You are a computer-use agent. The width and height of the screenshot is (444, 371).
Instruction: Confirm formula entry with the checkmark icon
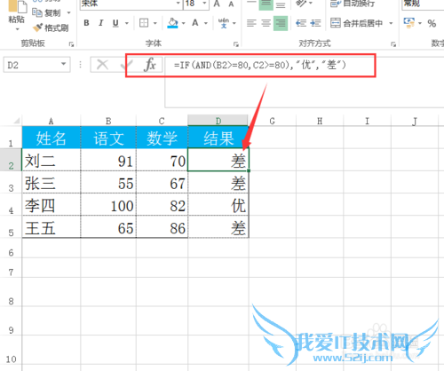(127, 65)
